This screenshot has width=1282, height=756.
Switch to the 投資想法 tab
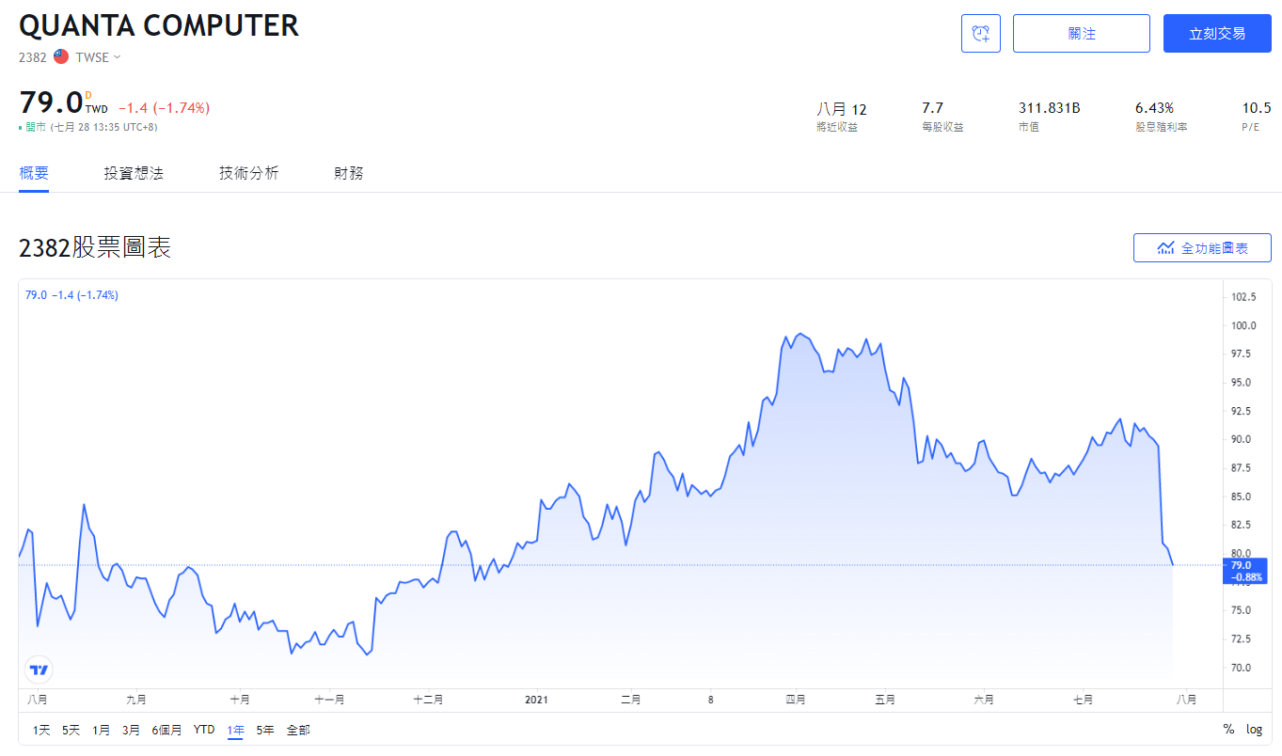[x=134, y=173]
